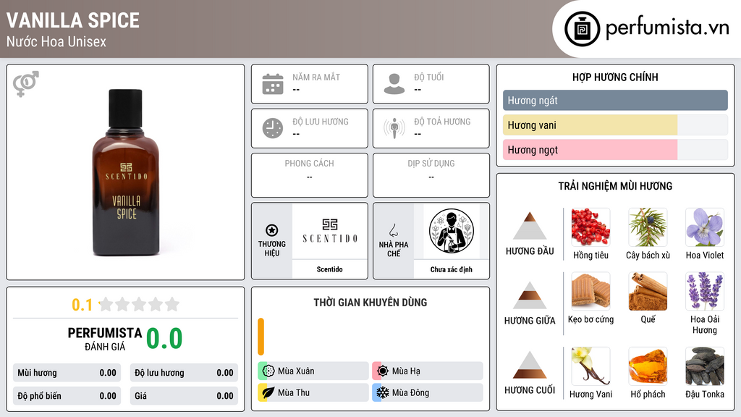Click the orange time-of-day bar
741x417 pixels.
261,337
